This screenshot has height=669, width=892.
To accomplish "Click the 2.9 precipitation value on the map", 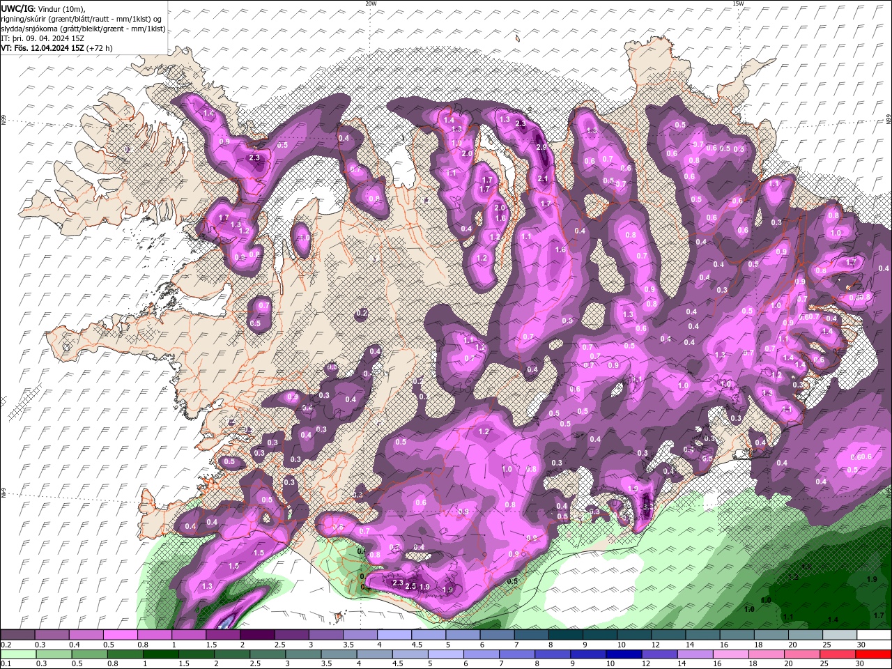I will (x=541, y=147).
